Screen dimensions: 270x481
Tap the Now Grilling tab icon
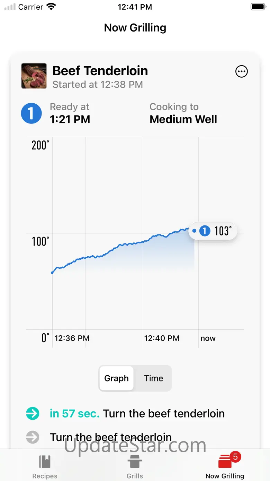pyautogui.click(x=225, y=463)
